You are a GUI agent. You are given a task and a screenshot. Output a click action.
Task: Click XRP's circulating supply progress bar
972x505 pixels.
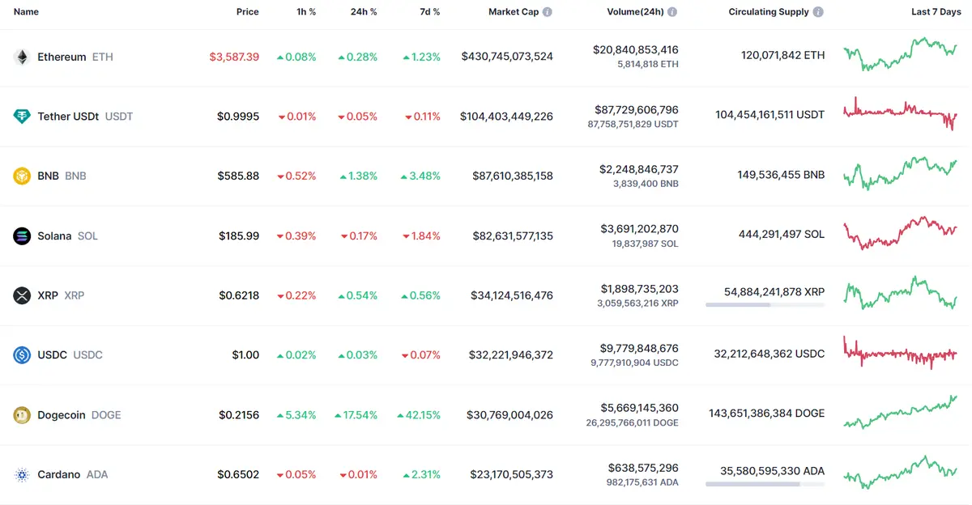pyautogui.click(x=765, y=304)
